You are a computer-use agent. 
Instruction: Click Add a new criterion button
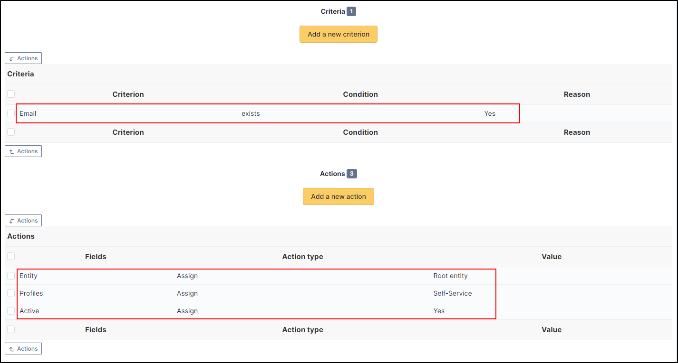pyautogui.click(x=338, y=34)
